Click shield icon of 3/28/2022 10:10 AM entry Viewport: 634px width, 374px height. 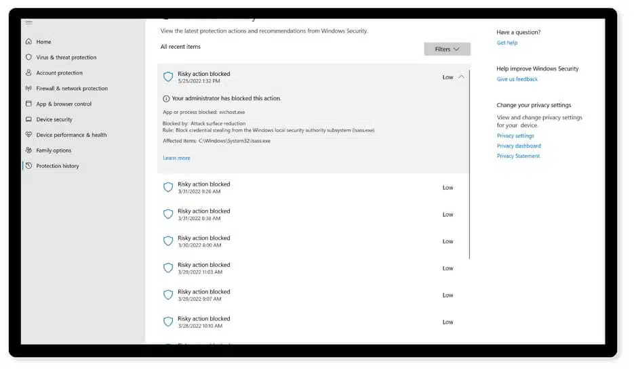point(168,322)
